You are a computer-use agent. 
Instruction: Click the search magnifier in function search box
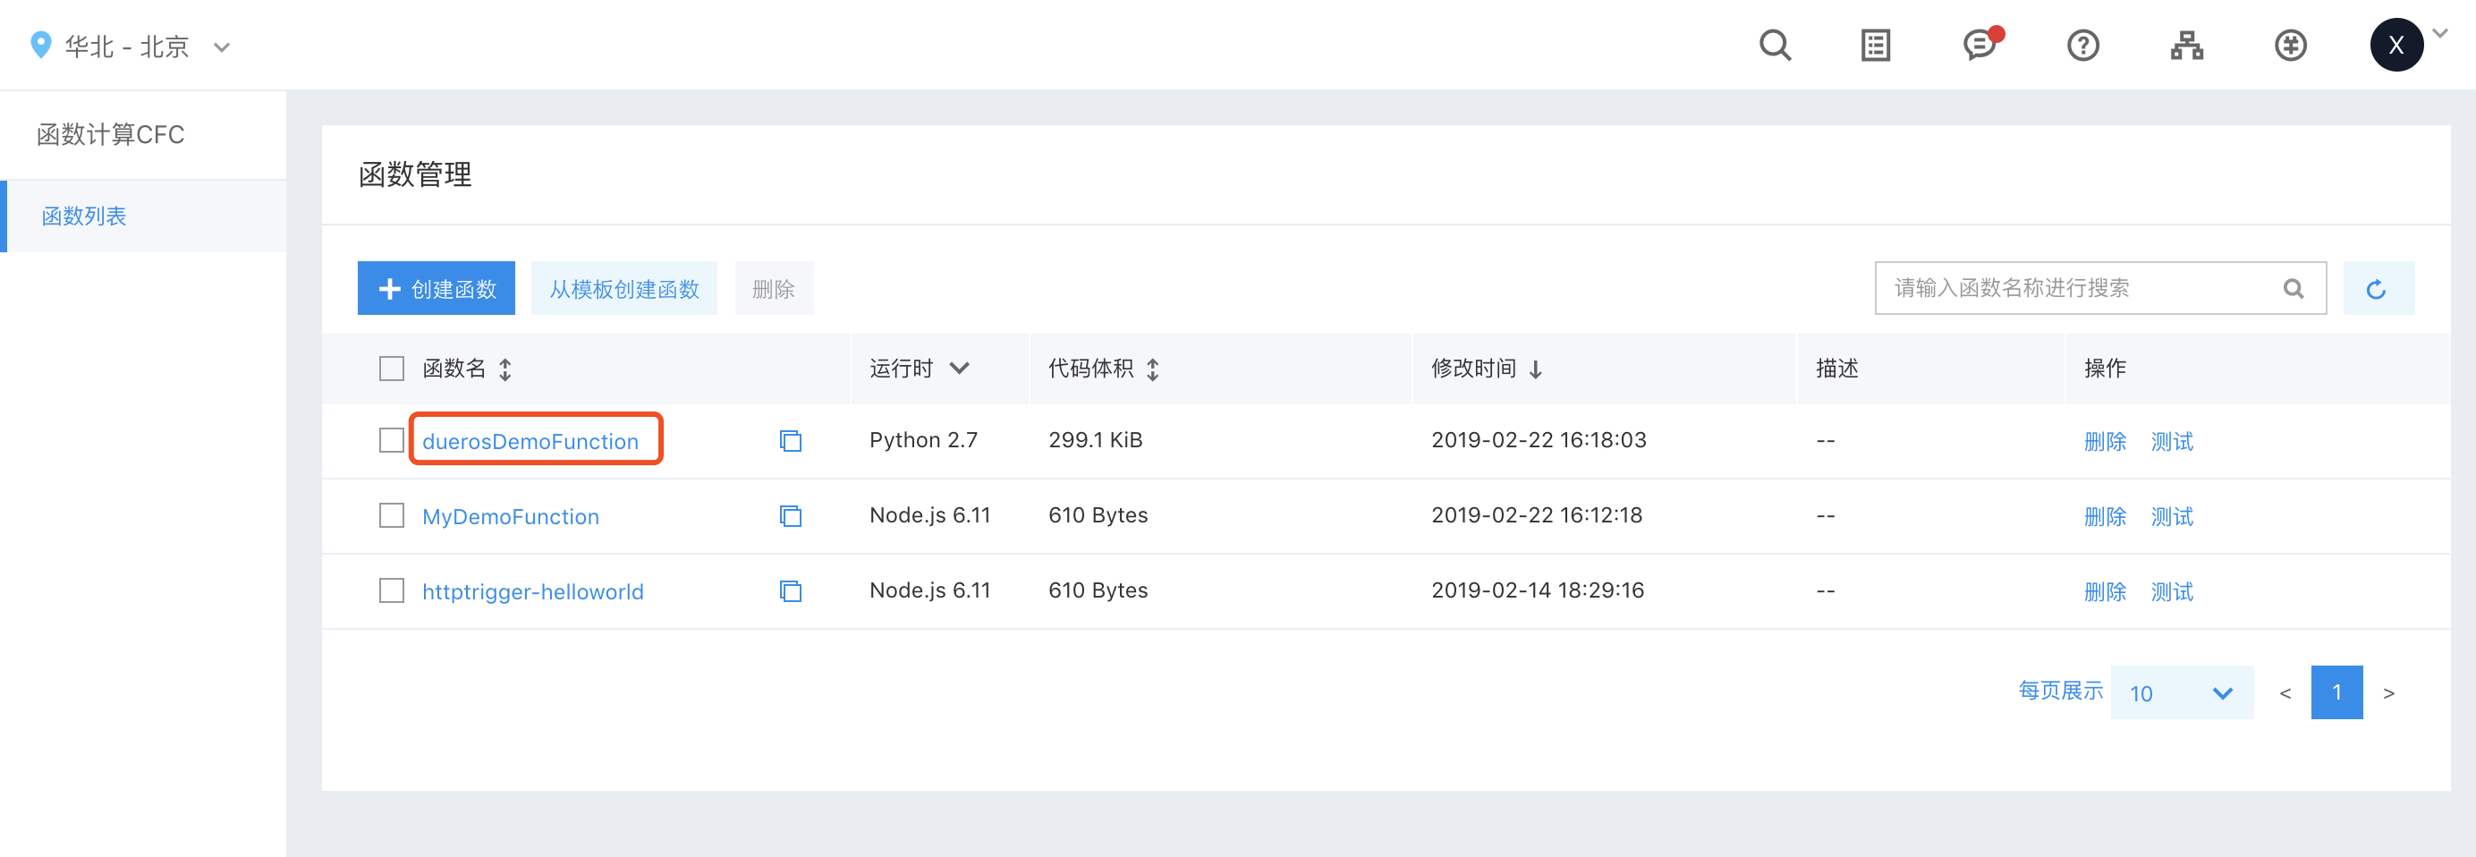pyautogui.click(x=2294, y=288)
